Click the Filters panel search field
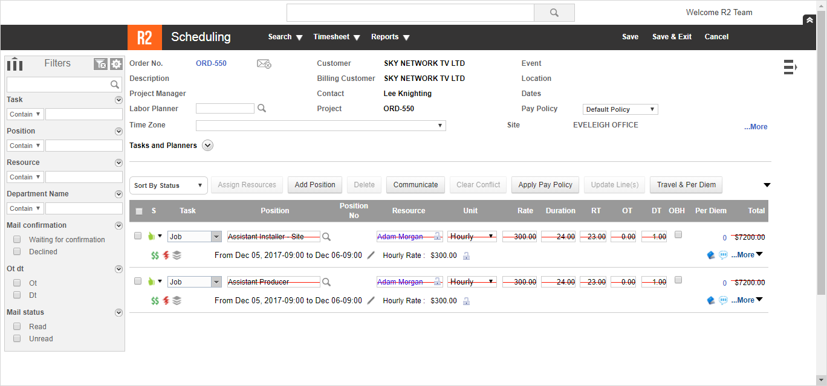Image resolution: width=827 pixels, height=386 pixels. (x=59, y=85)
